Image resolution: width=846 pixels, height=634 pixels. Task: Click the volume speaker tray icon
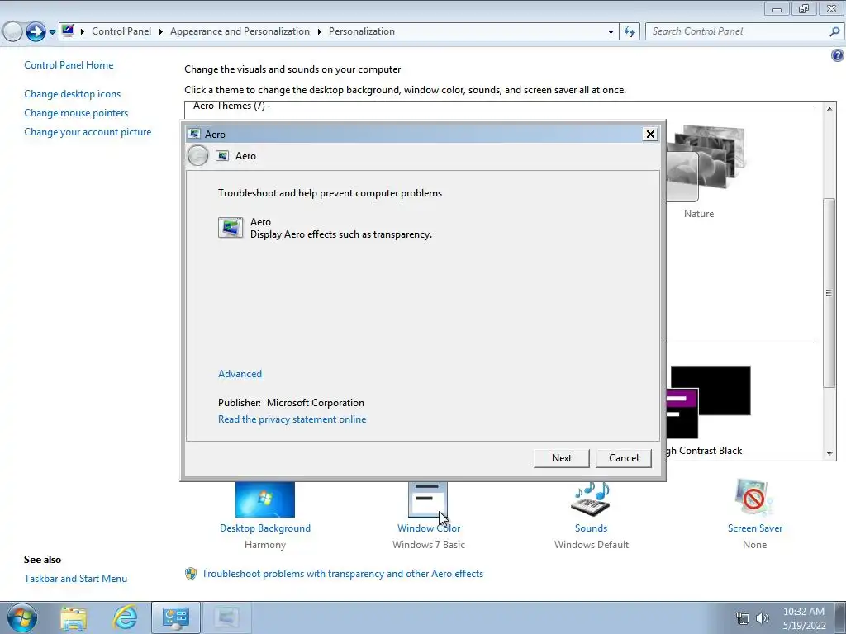pos(763,618)
